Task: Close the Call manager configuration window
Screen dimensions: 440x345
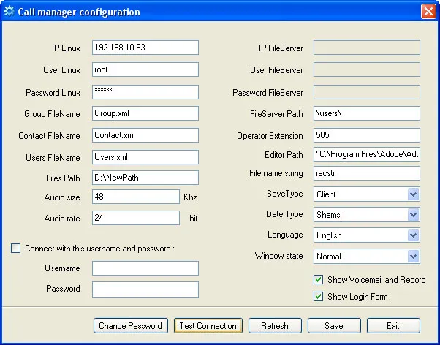Action: point(428,12)
